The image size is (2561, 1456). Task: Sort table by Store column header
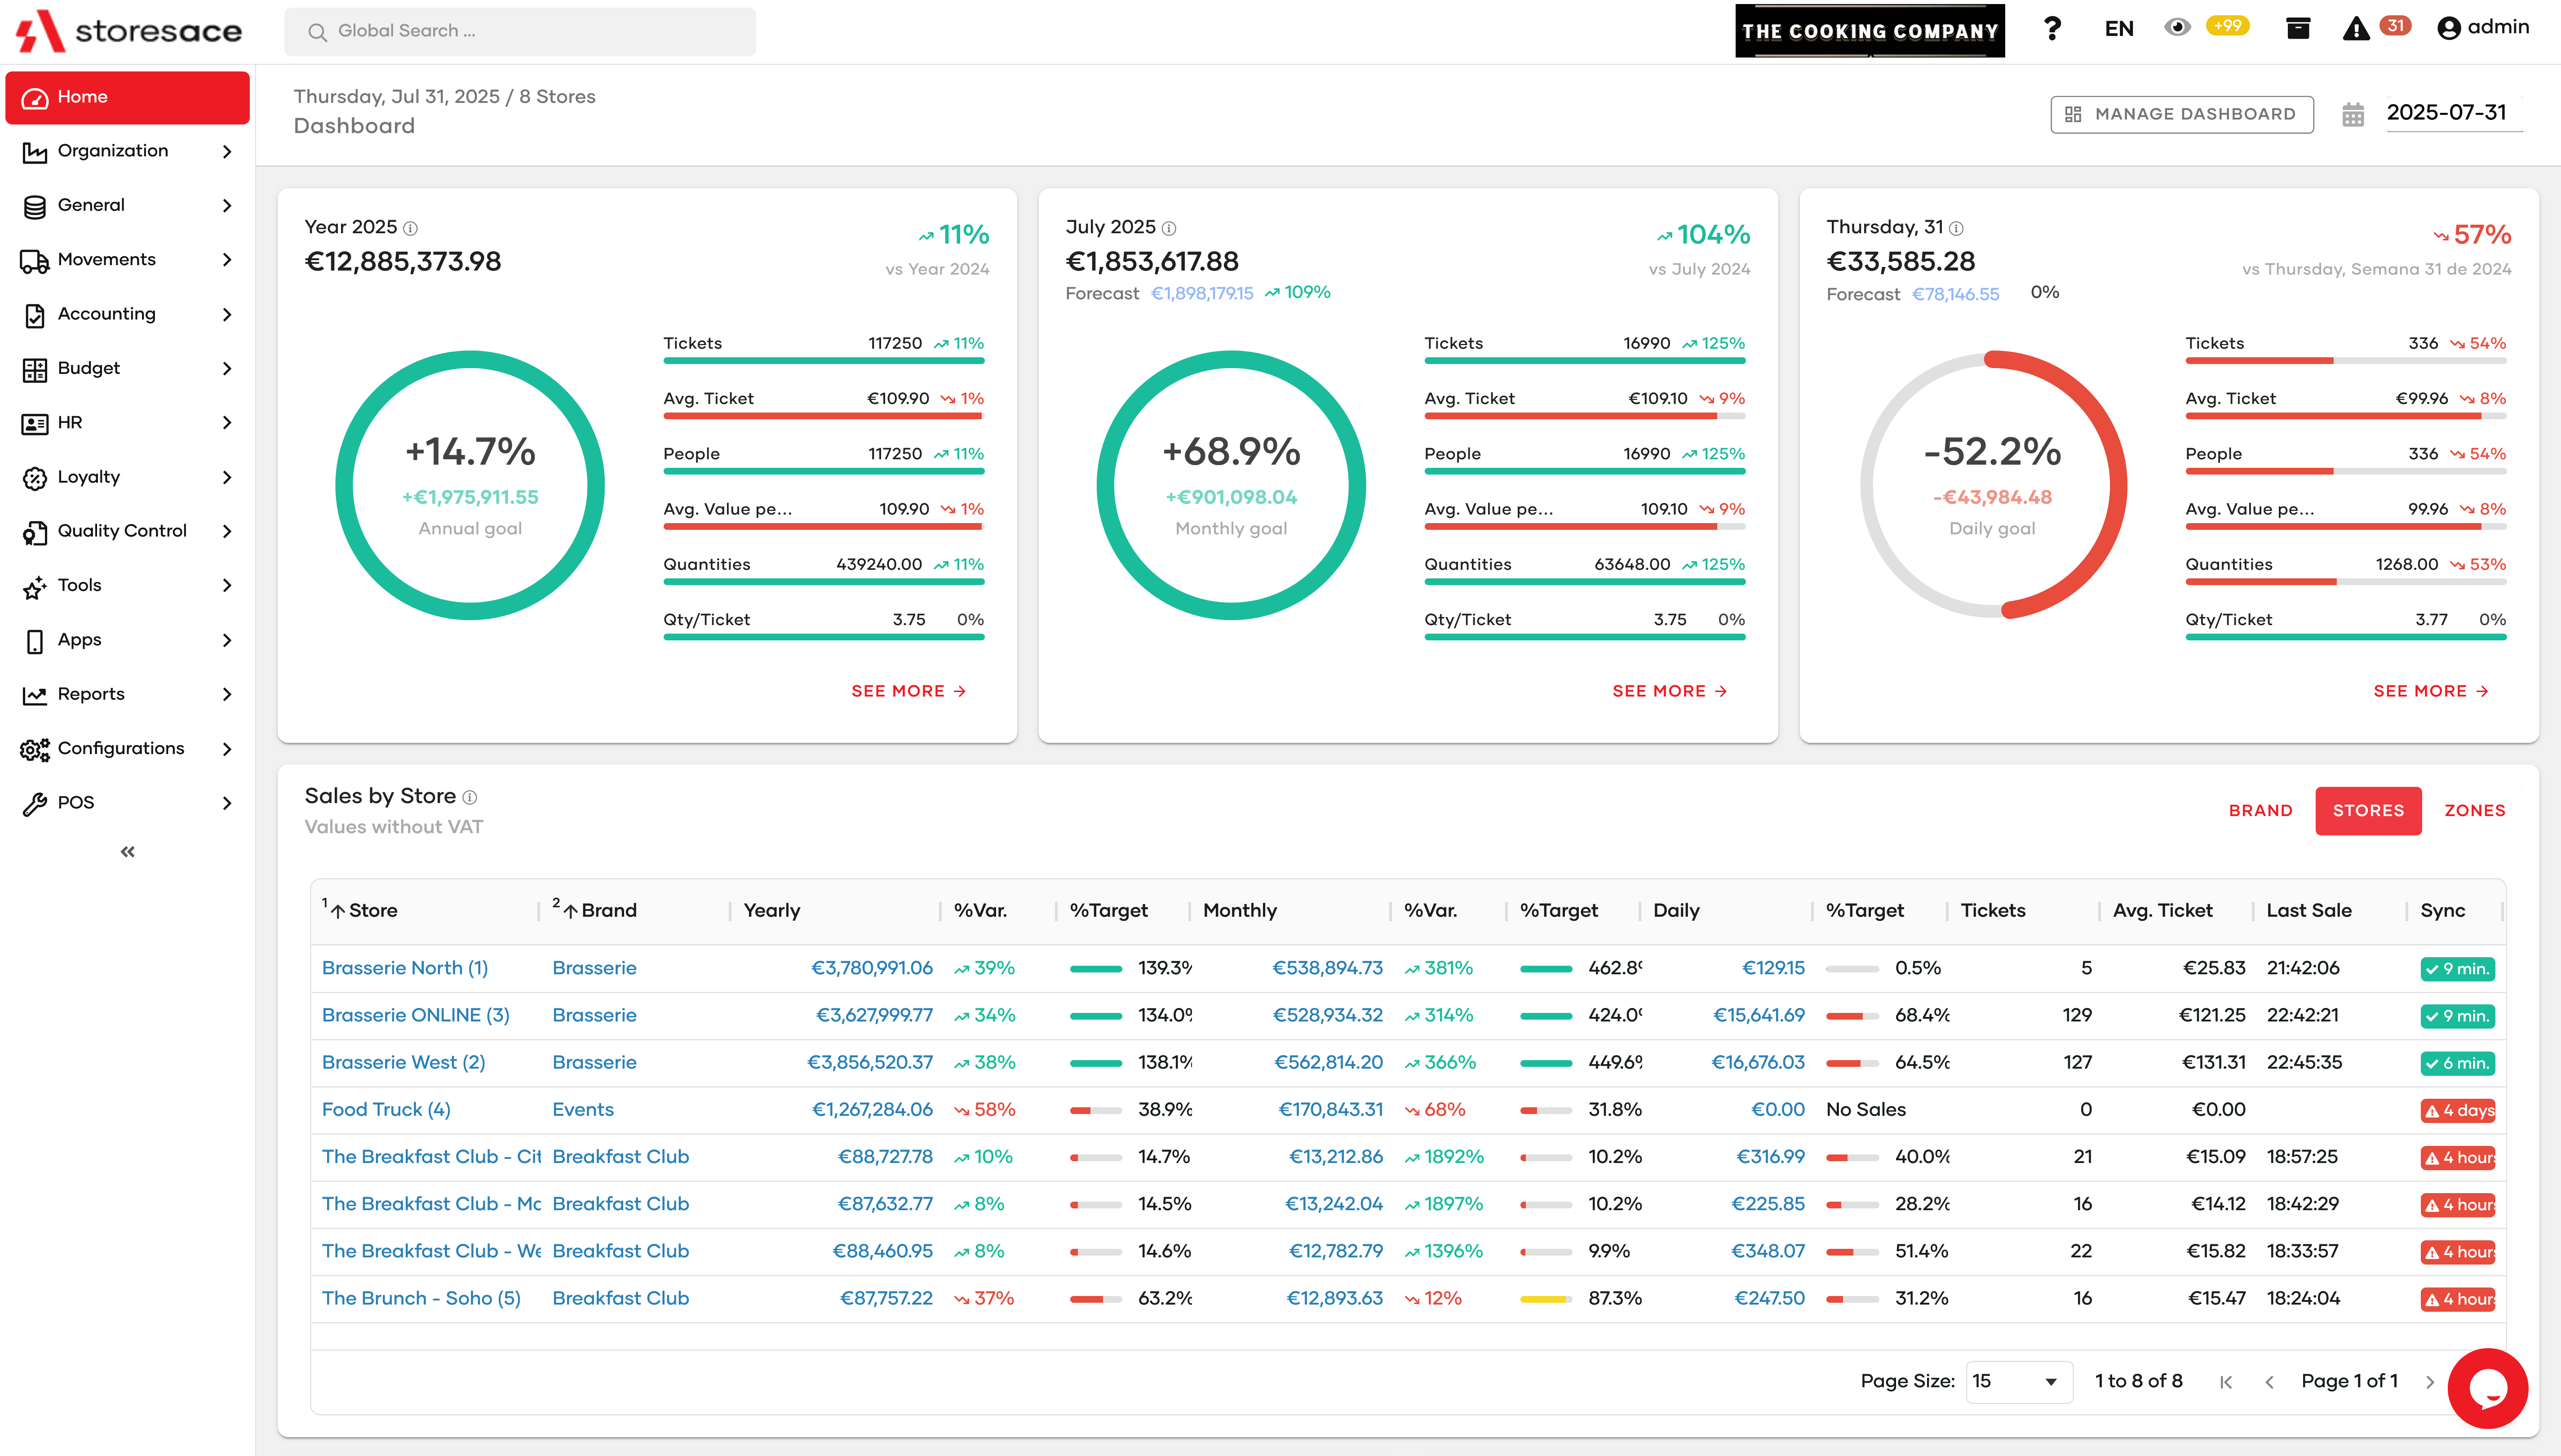tap(373, 910)
